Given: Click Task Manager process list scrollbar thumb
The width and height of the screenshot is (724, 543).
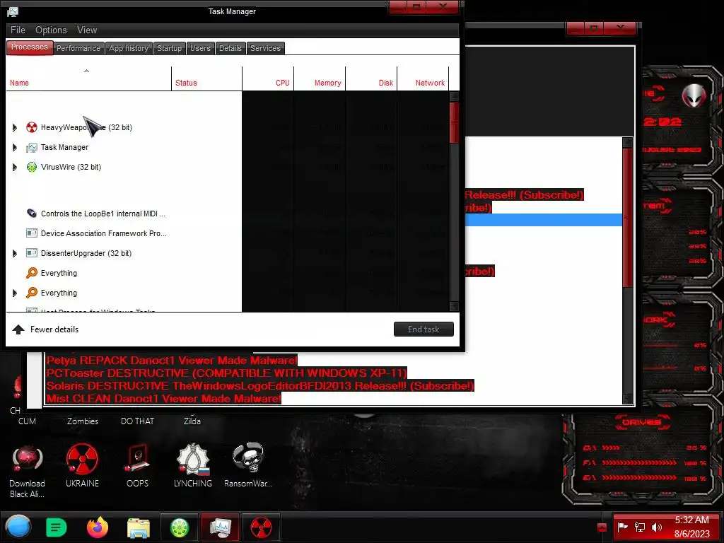Looking at the screenshot, I should pyautogui.click(x=454, y=122).
